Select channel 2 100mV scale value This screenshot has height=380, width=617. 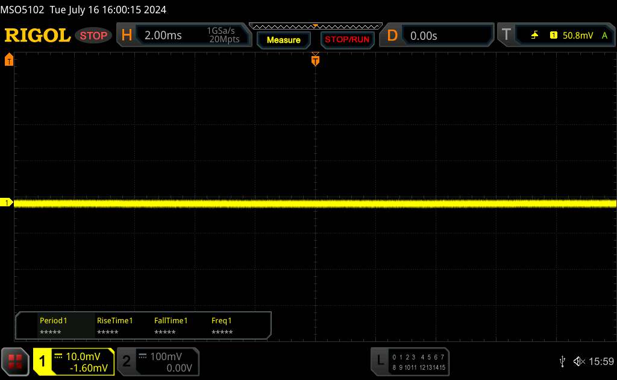(166, 356)
